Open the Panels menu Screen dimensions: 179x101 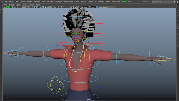click(x=38, y=5)
